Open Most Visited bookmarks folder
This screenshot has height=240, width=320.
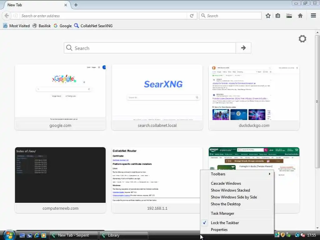click(16, 26)
